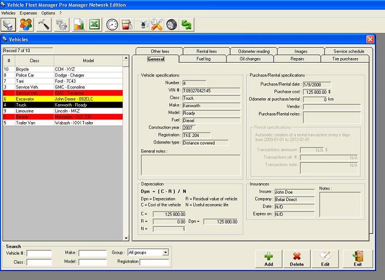Click the Delete button with red X
The image size is (385, 280).
[x=297, y=259]
